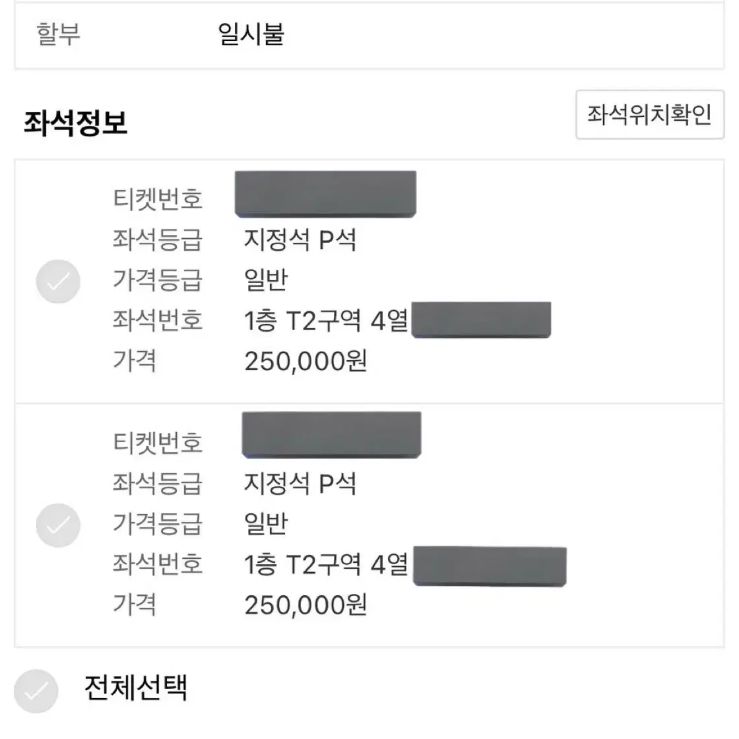This screenshot has width=739, height=739.
Task: Click the second ticket's 좌석번호 label
Action: tap(158, 564)
